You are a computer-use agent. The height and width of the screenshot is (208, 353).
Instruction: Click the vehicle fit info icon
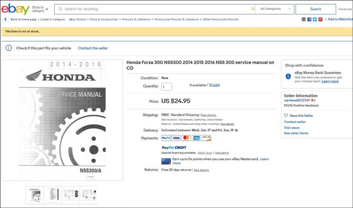(x=9, y=48)
